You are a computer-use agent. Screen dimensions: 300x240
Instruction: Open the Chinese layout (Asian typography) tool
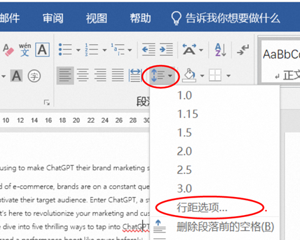pyautogui.click(x=189, y=49)
